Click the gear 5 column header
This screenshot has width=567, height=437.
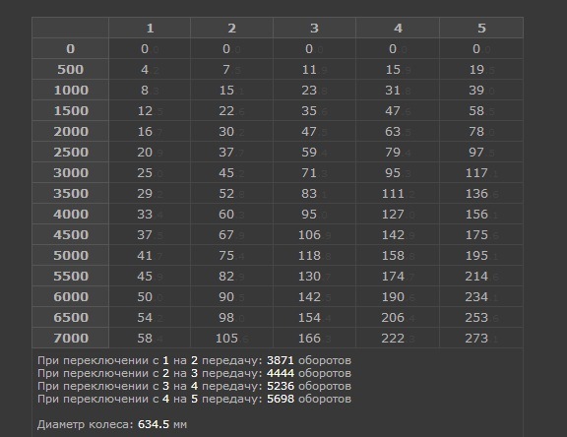(481, 28)
